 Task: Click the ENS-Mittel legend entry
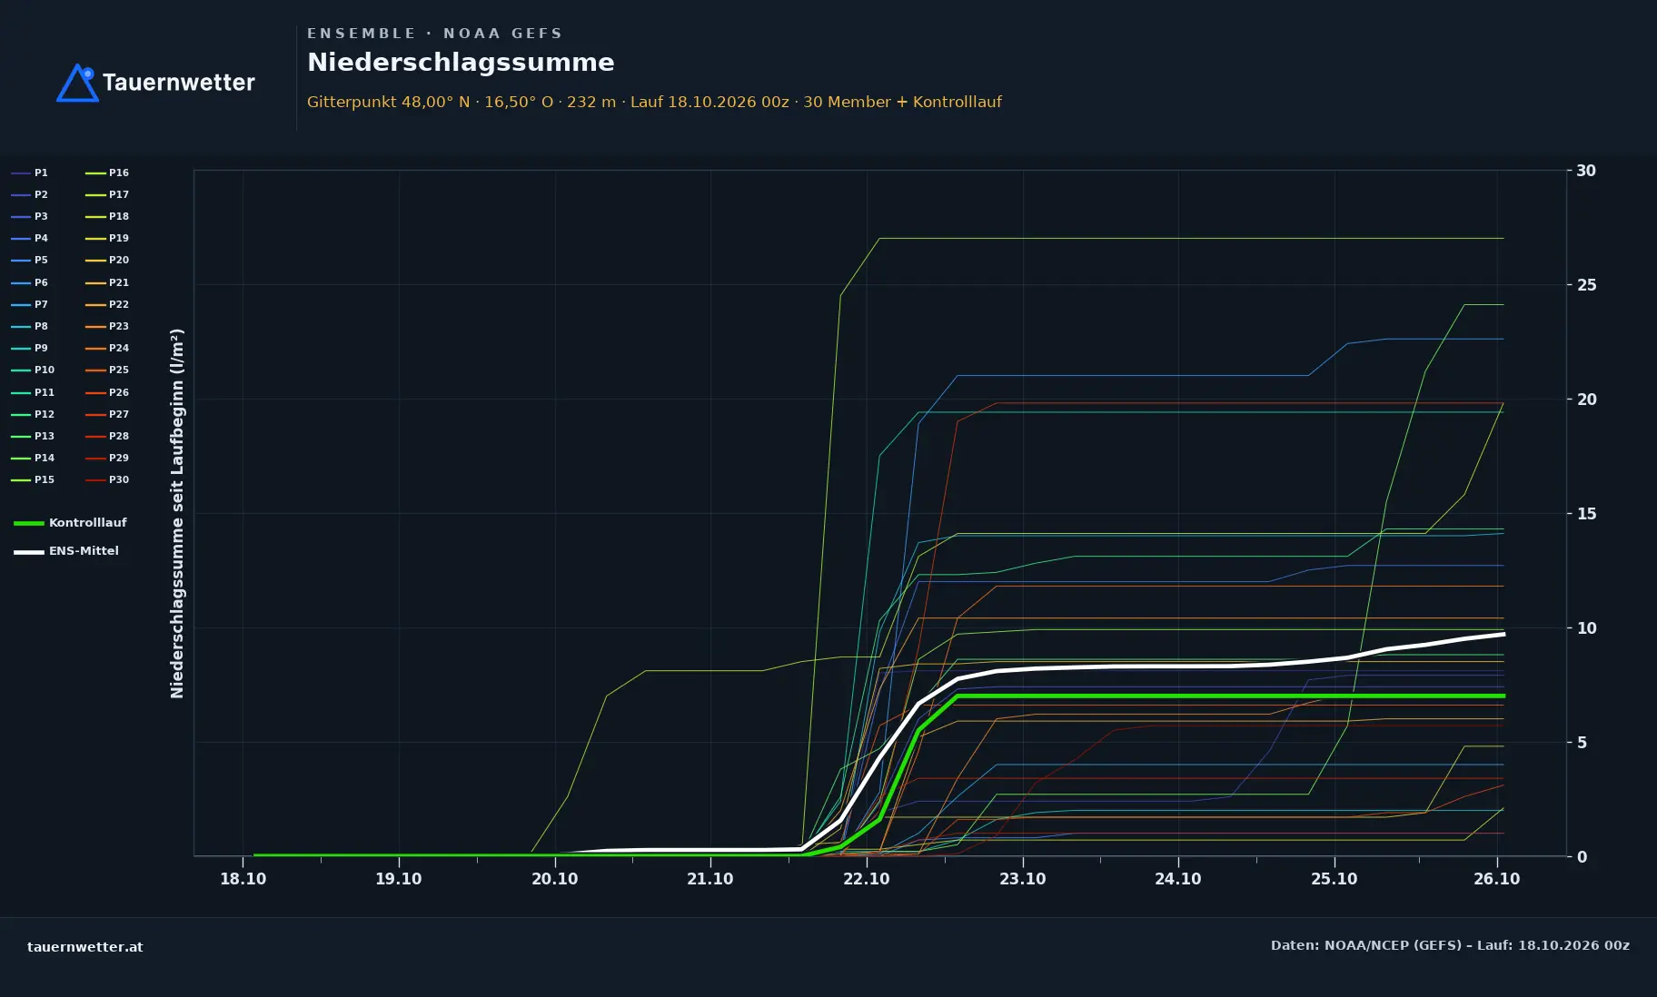point(66,551)
